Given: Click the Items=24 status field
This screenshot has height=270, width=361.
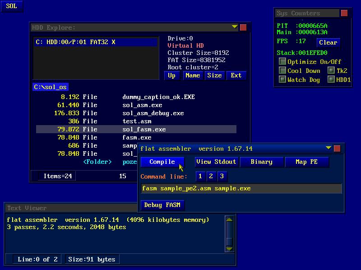Looking at the screenshot, I should (58, 176).
